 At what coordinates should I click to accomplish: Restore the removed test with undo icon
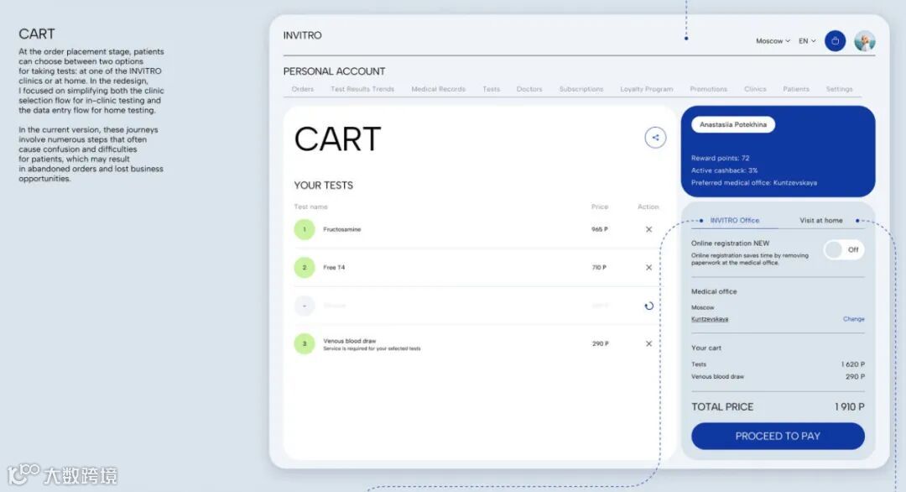[648, 306]
